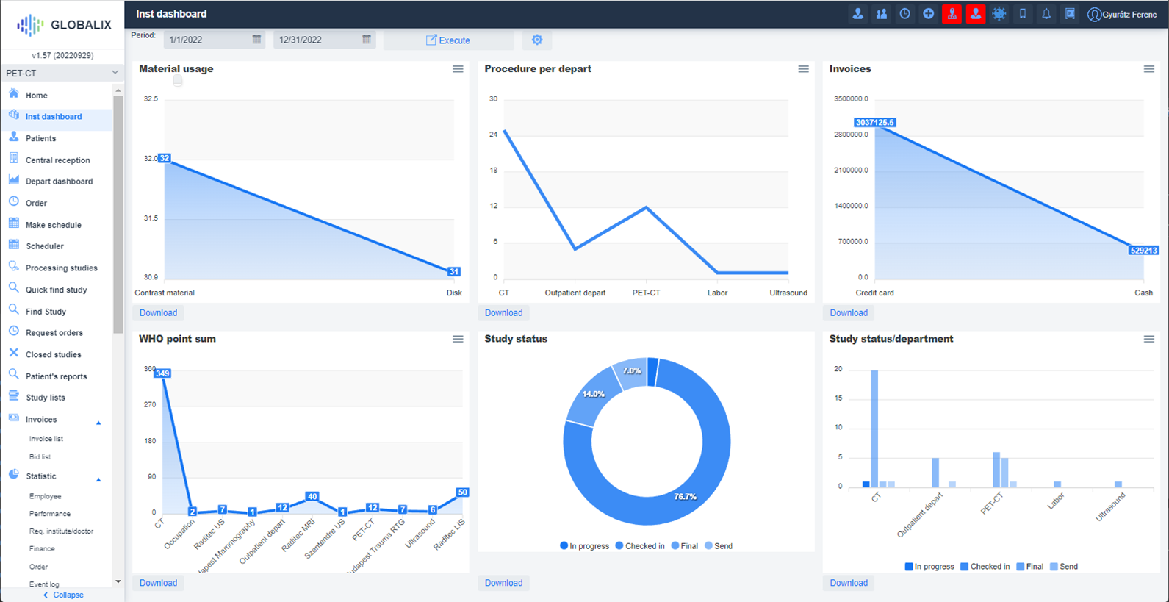
Task: Download Procedure per depart chart
Action: pos(503,312)
